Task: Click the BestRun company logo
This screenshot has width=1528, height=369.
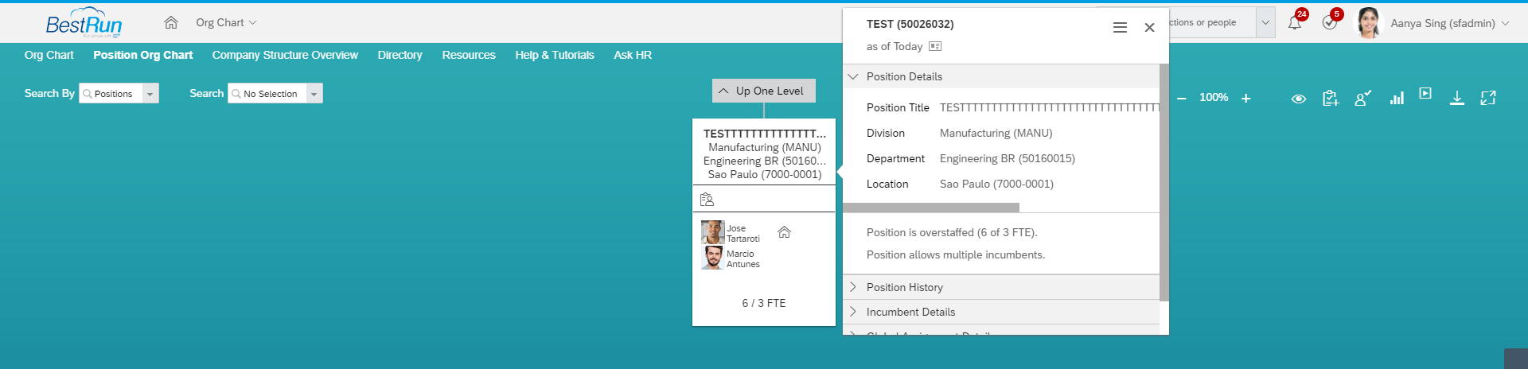Action: (84, 22)
